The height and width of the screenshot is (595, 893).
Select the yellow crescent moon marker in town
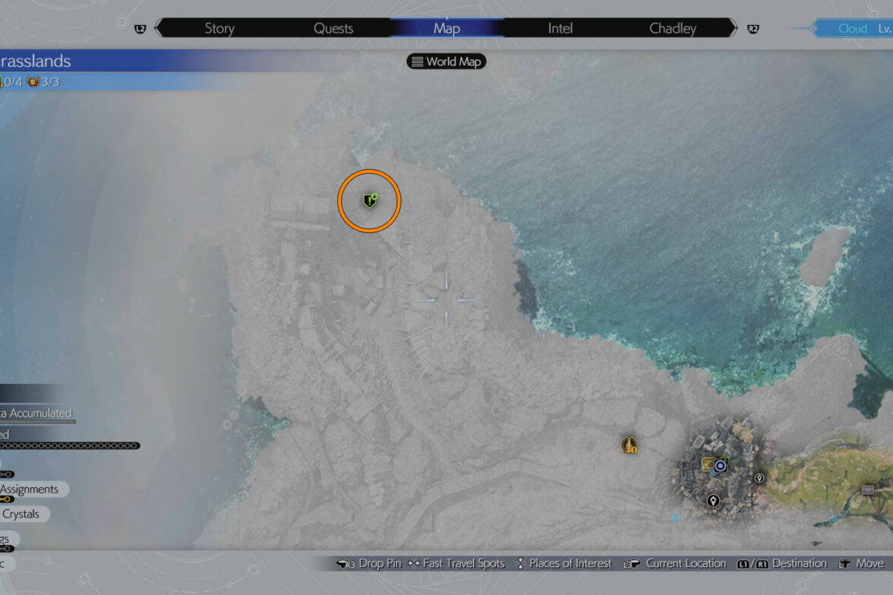pyautogui.click(x=708, y=464)
